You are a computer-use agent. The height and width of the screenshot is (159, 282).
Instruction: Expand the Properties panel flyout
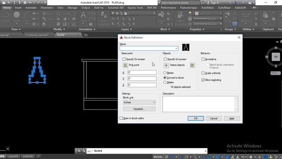pyautogui.click(x=197, y=29)
